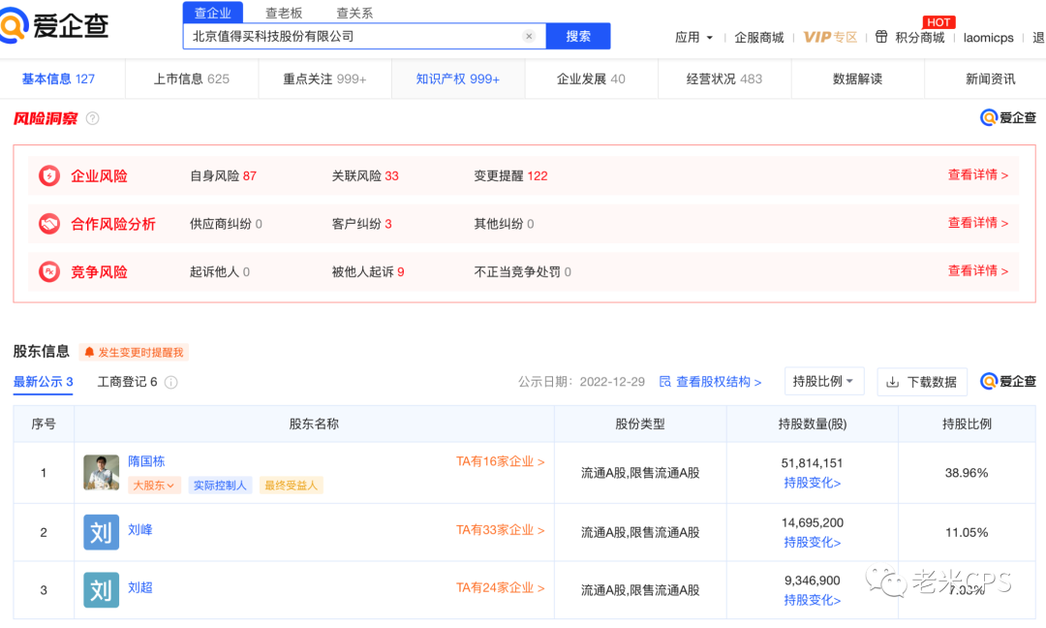Click the HOT badge above 积分商城
This screenshot has height=628, width=1046.
(x=938, y=22)
